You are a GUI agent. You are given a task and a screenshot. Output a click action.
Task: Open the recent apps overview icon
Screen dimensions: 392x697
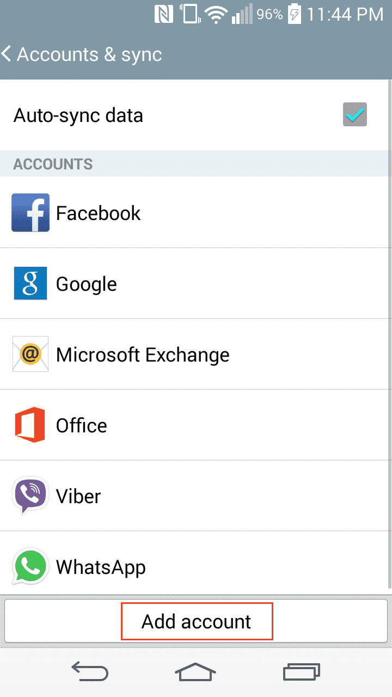click(301, 672)
